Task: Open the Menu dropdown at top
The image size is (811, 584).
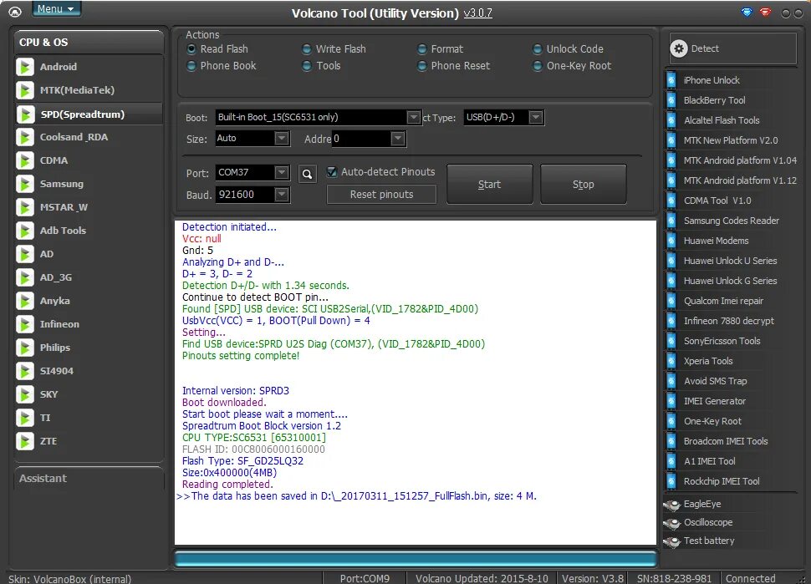Action: [56, 9]
